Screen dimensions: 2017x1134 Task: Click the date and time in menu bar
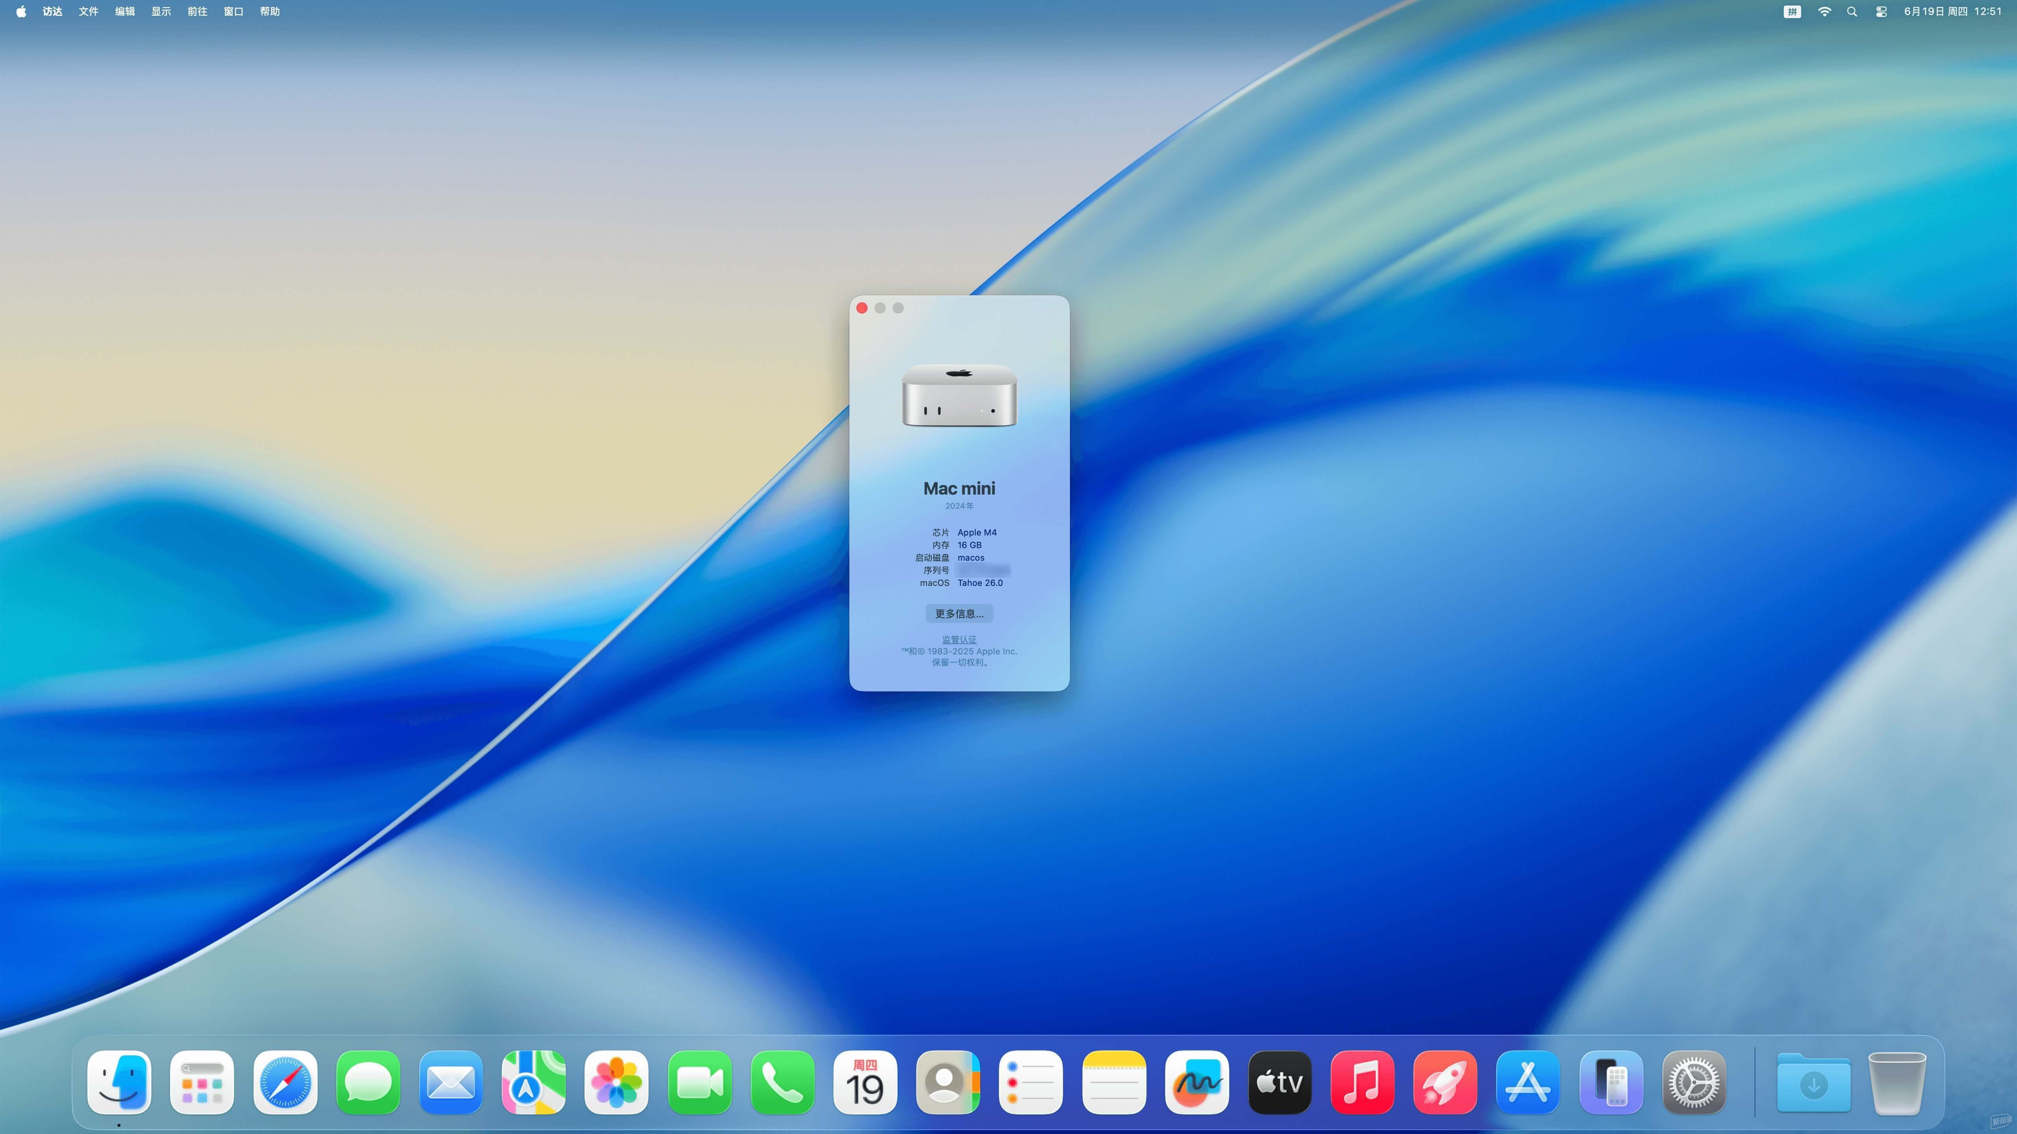tap(1953, 11)
